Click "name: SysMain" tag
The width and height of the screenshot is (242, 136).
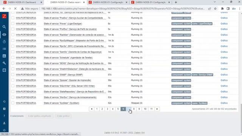(x=200, y=103)
